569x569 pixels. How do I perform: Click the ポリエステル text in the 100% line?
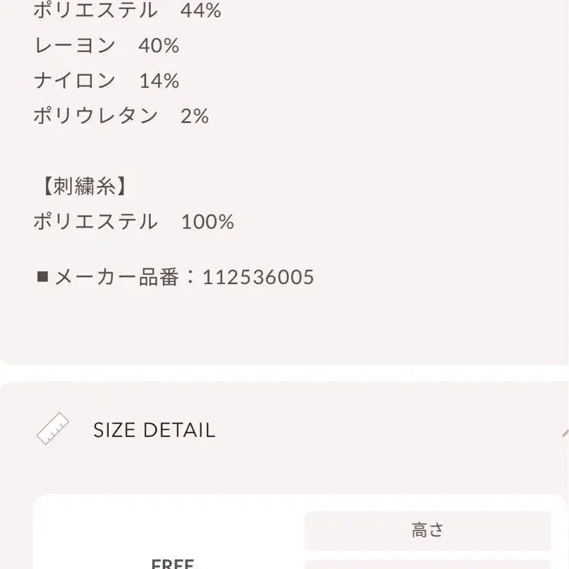coord(95,222)
